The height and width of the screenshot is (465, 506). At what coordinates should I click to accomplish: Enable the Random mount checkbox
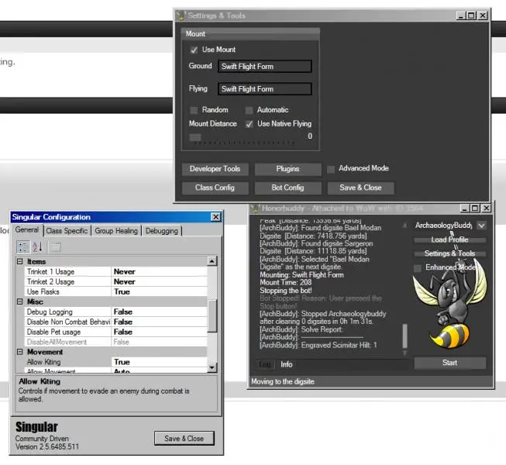tap(194, 110)
